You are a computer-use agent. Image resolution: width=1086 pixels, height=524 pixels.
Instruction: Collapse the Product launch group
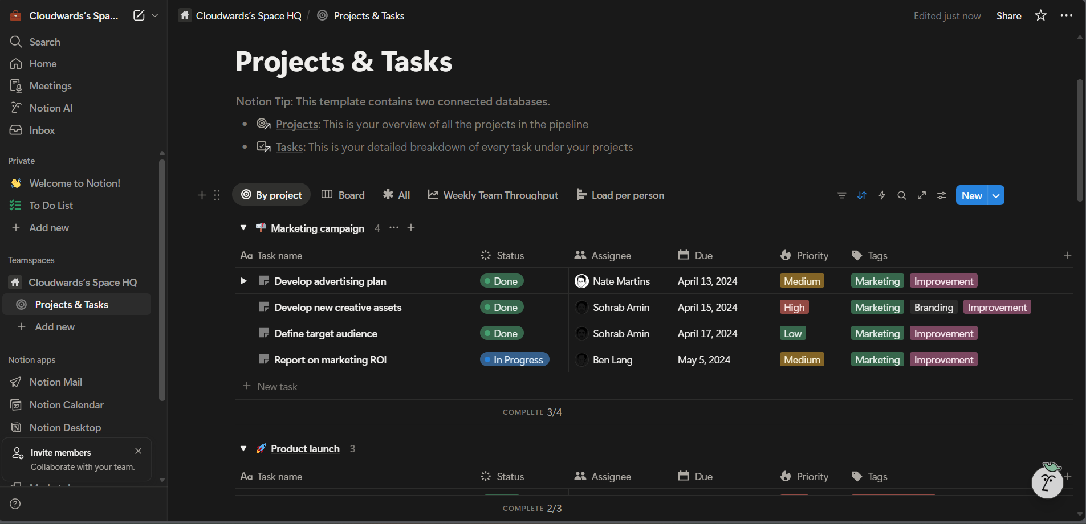[x=243, y=449]
